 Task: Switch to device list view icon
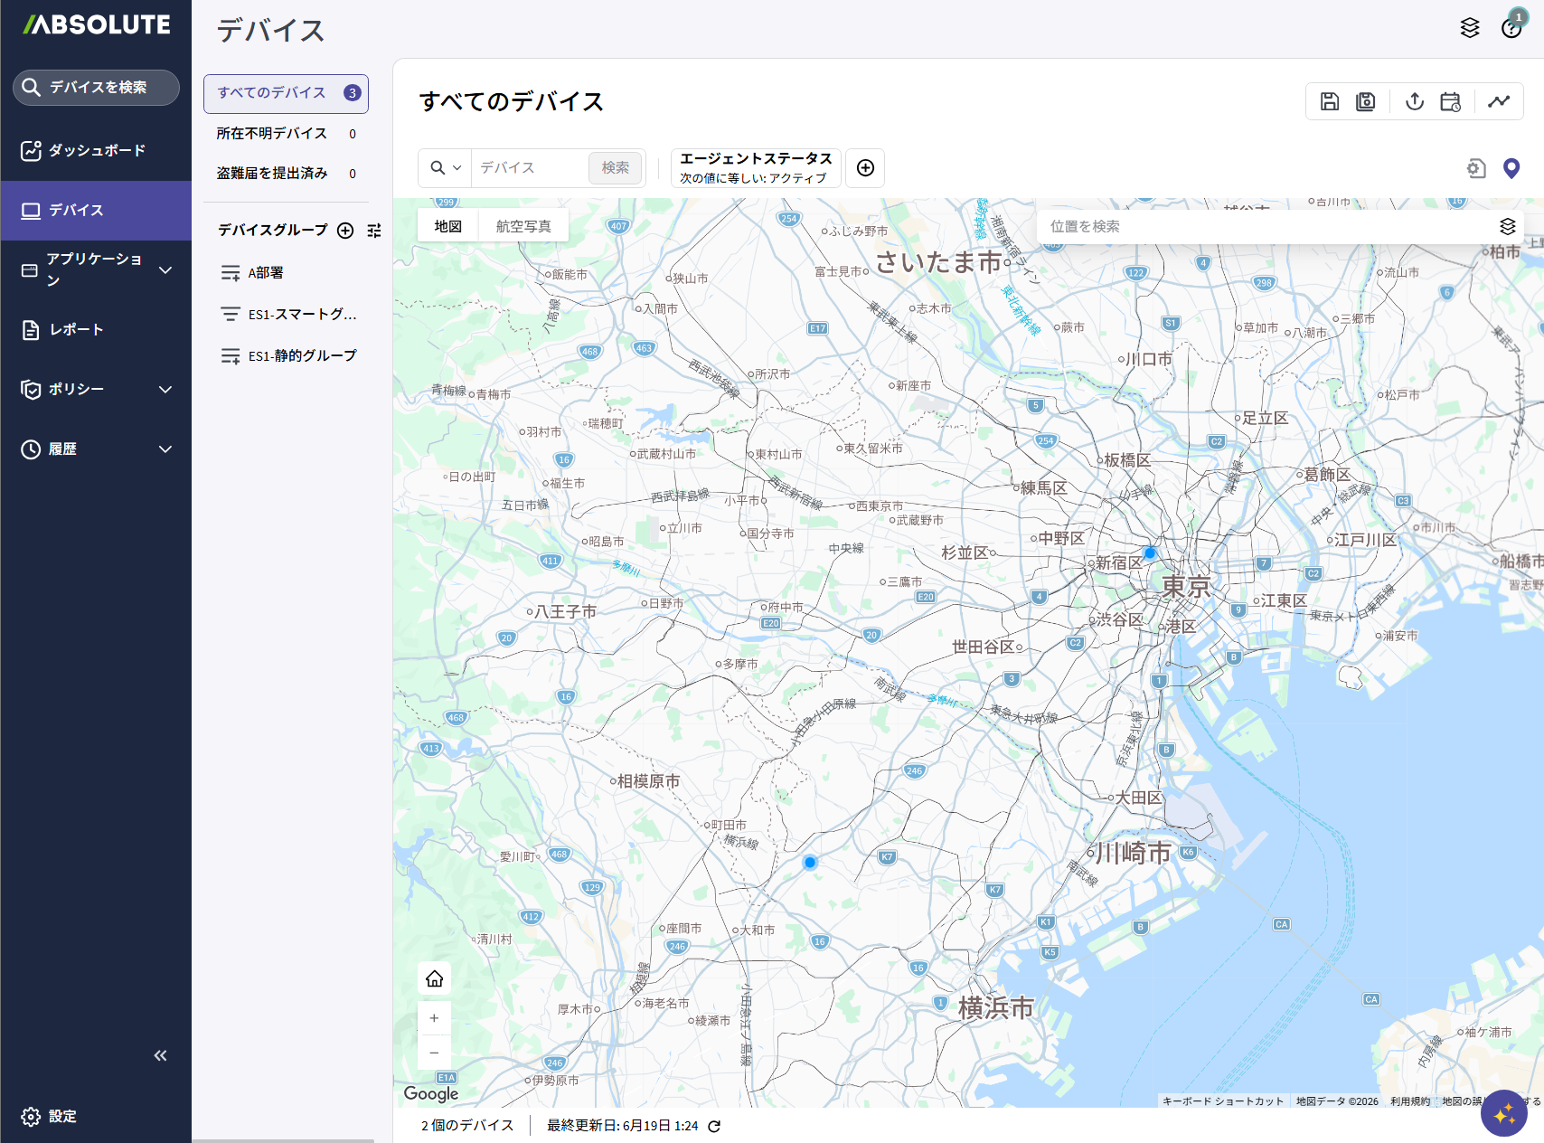pyautogui.click(x=1476, y=168)
